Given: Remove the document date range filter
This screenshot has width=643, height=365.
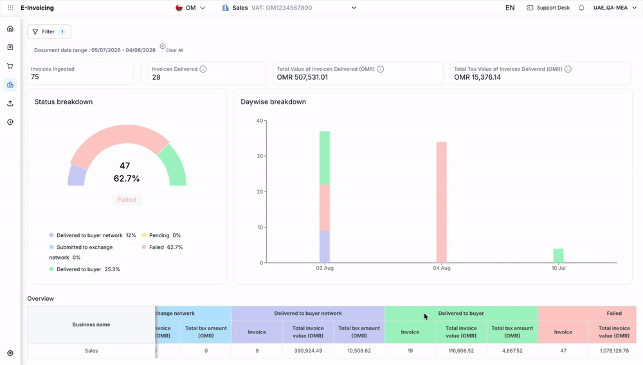Looking at the screenshot, I should click(x=163, y=46).
